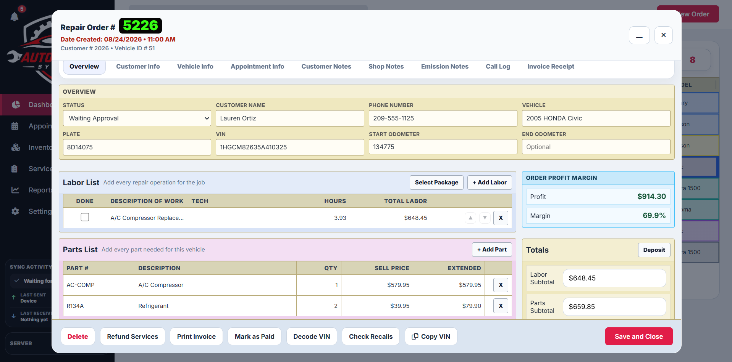732x362 pixels.
Task: View the Emission Notes tab
Action: tap(444, 67)
